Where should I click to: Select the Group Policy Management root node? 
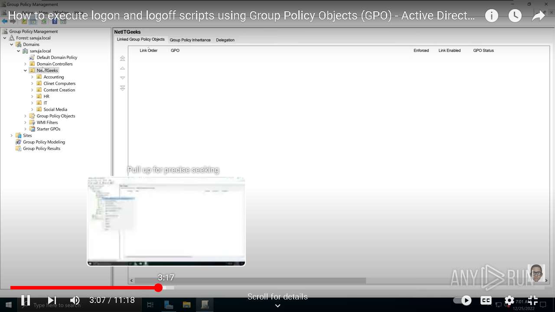[x=33, y=32]
